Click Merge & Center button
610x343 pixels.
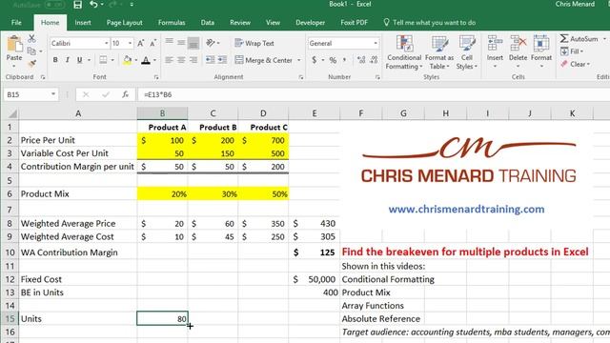coord(263,60)
